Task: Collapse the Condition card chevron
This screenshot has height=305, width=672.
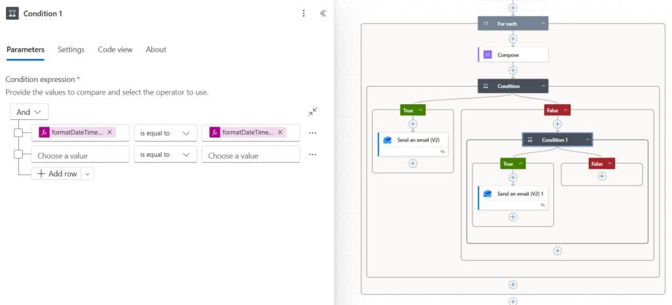Action: point(543,86)
